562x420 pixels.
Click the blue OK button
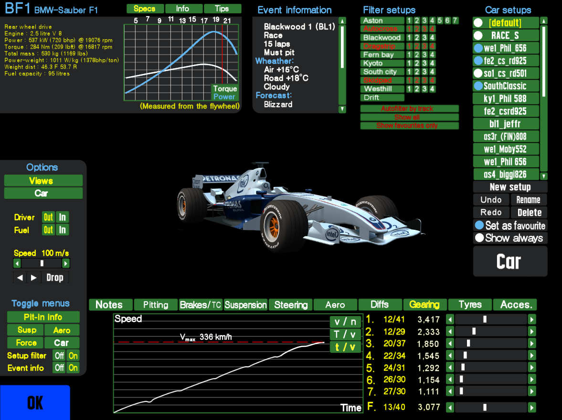pyautogui.click(x=35, y=402)
